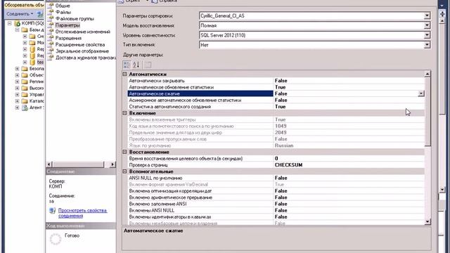
Task: Select the Объекты folder in Object Explorer
Action: 33,75
